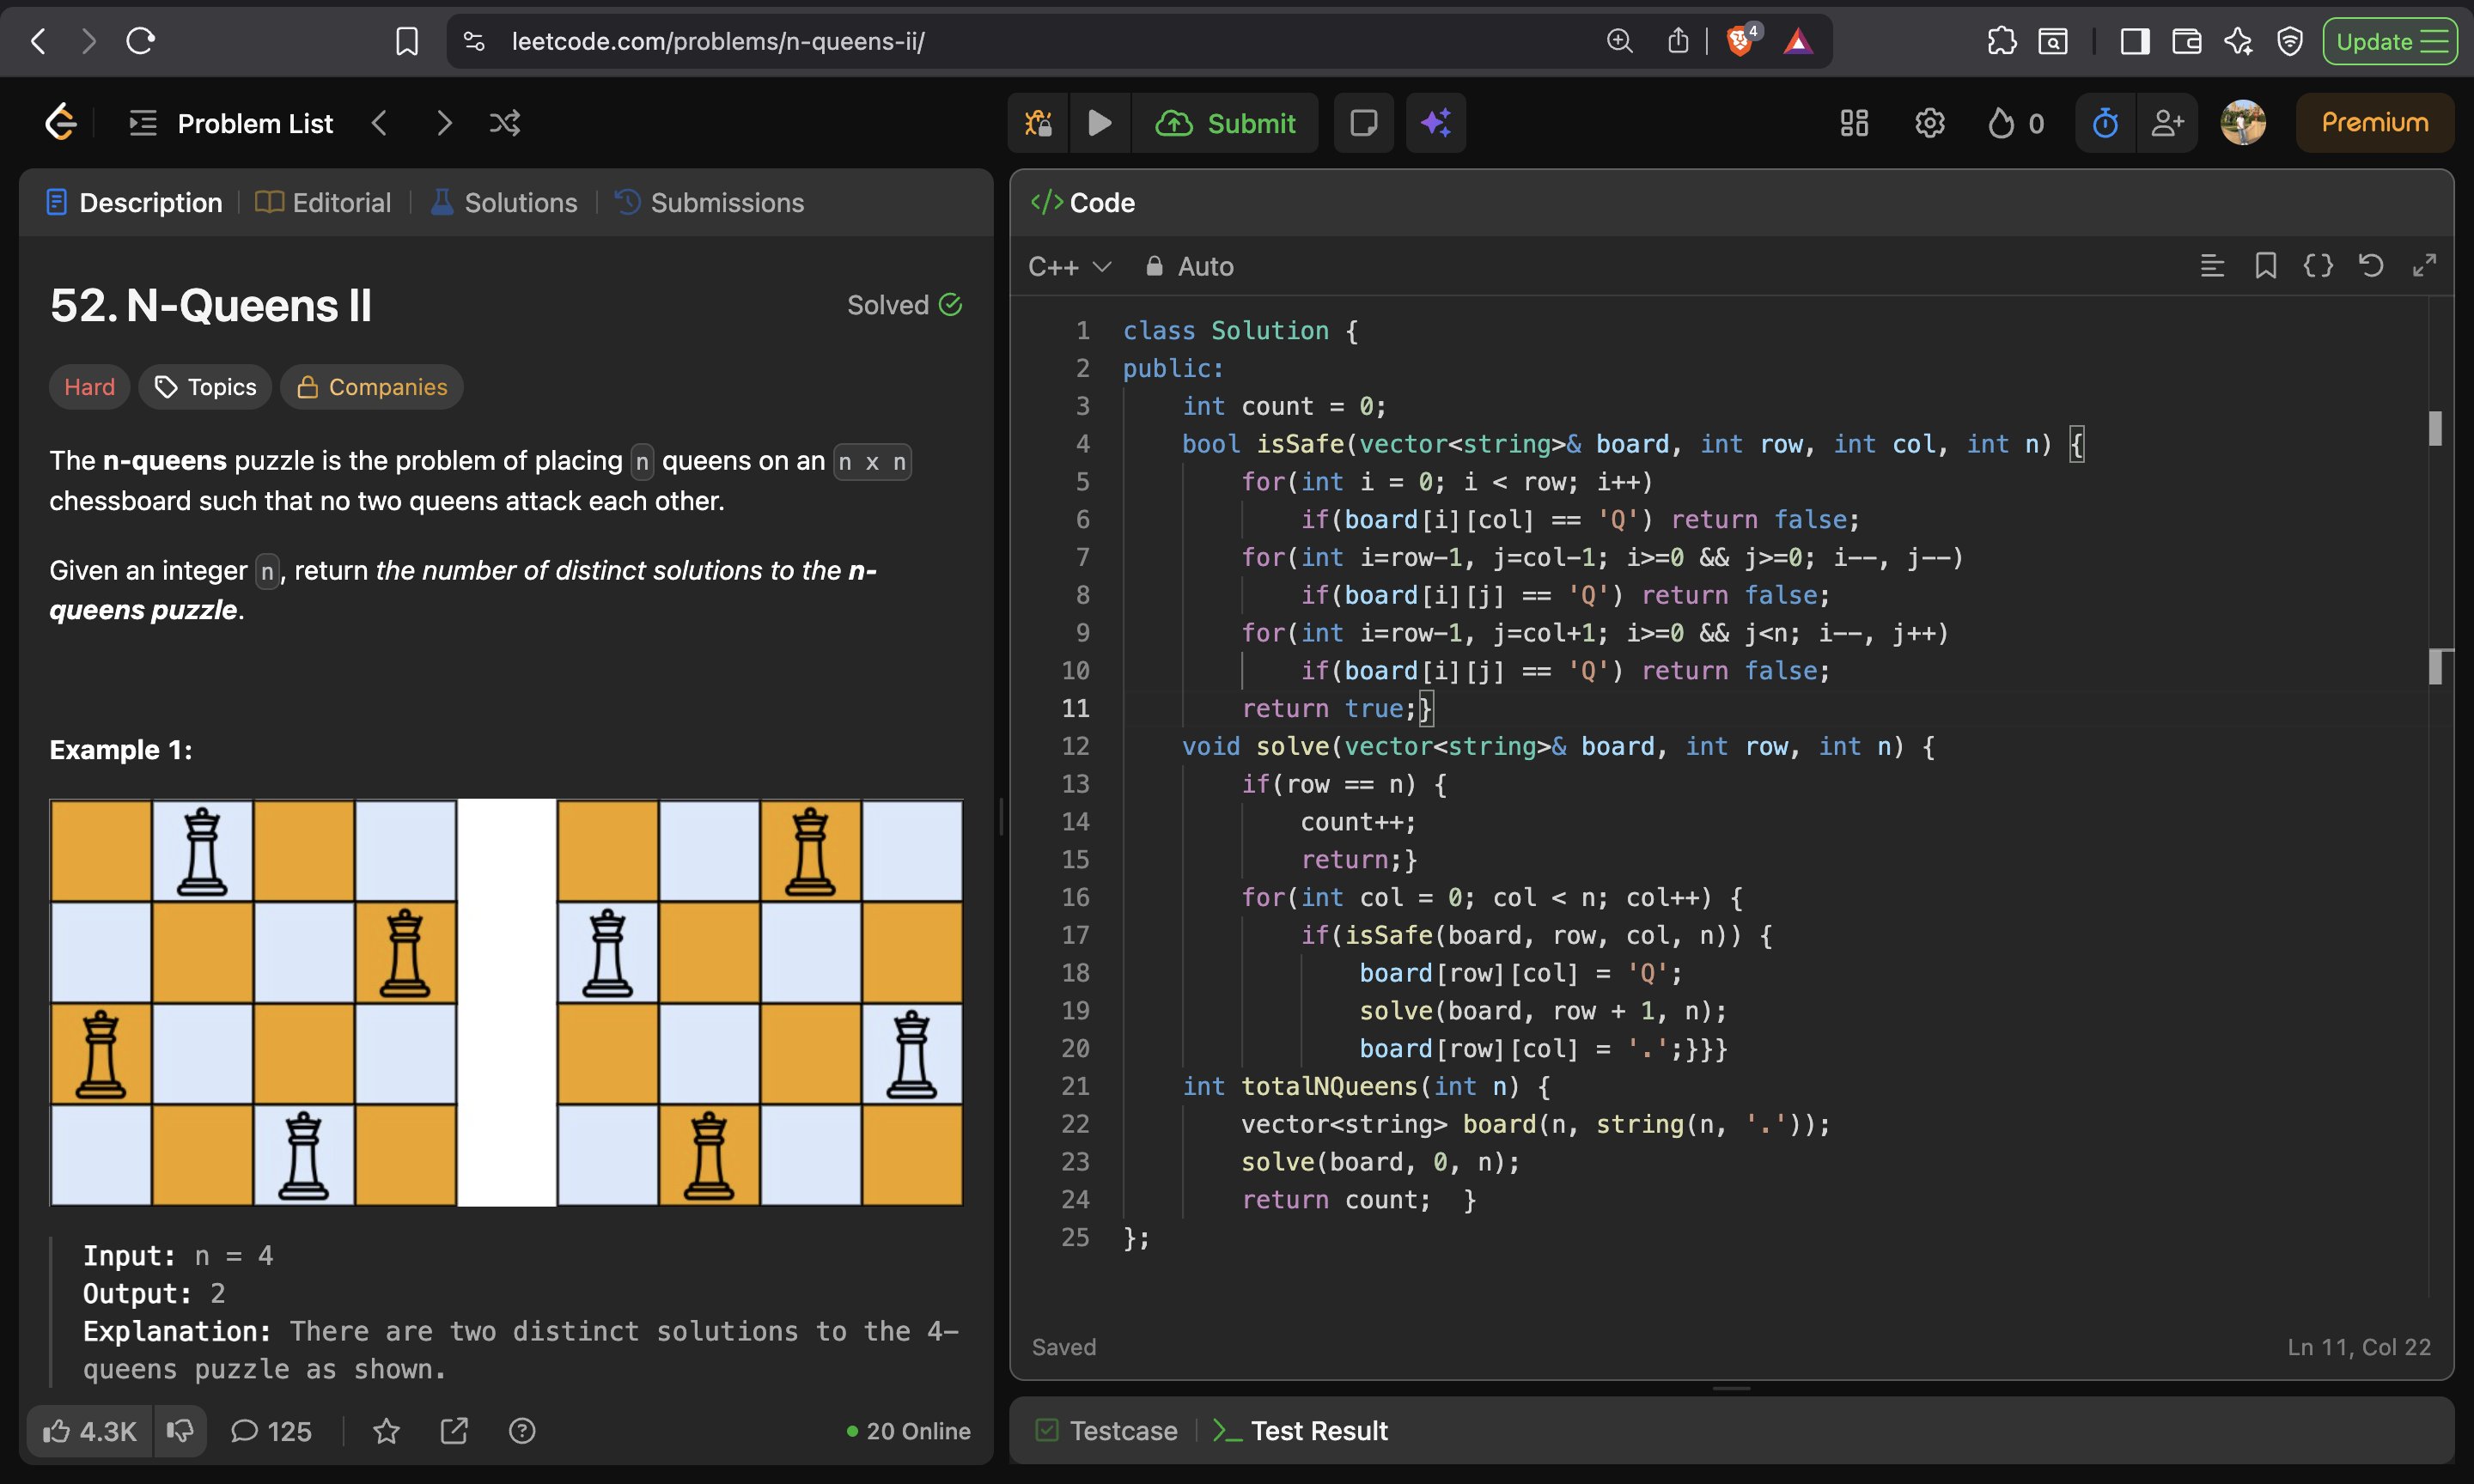Click the Premium button
The image size is (2474, 1484).
(x=2374, y=123)
